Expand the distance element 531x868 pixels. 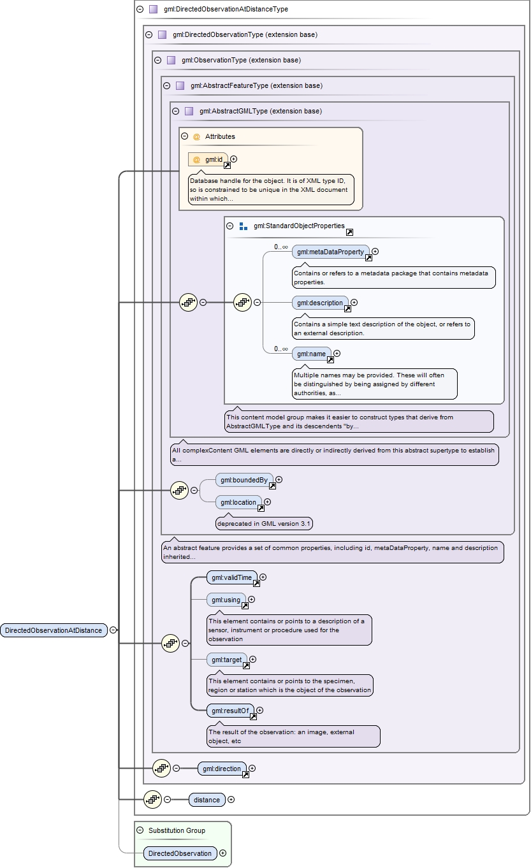231,800
